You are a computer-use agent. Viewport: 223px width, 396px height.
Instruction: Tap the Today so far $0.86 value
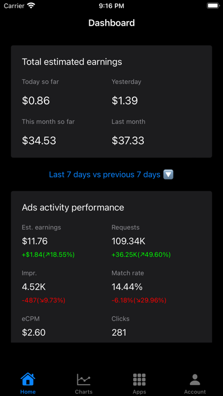click(x=36, y=101)
